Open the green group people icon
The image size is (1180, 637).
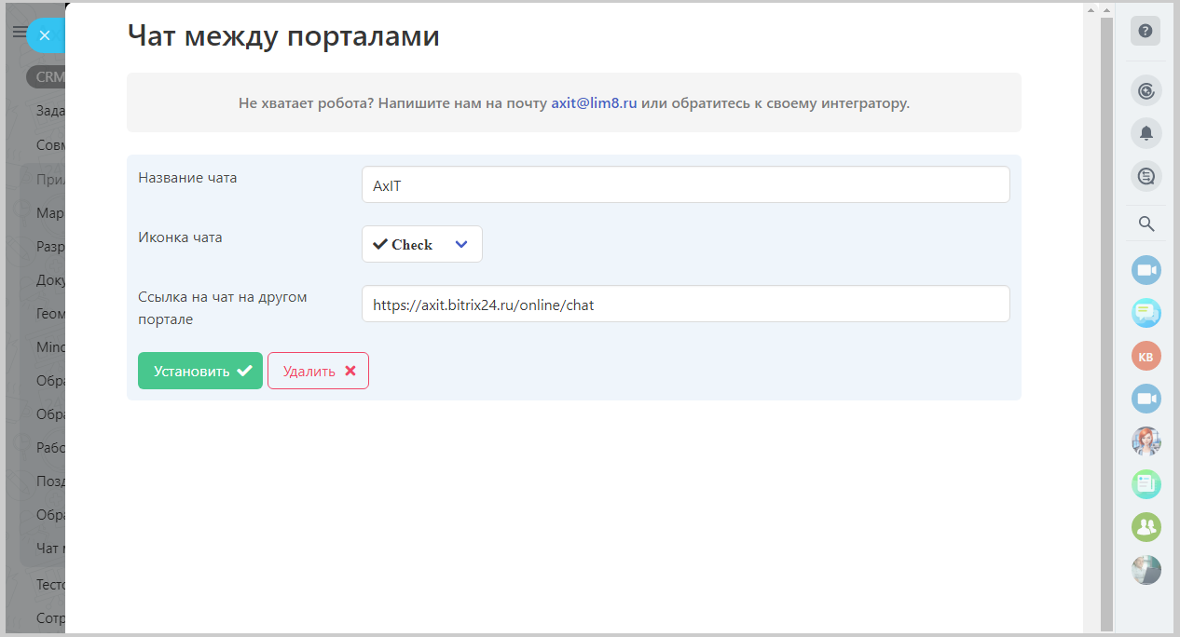pyautogui.click(x=1146, y=527)
